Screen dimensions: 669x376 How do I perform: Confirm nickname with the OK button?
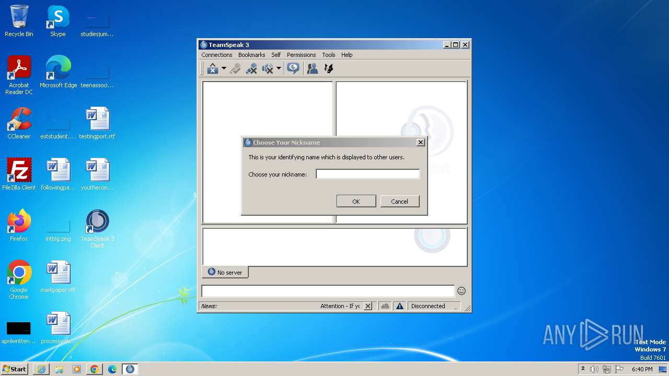(x=356, y=201)
